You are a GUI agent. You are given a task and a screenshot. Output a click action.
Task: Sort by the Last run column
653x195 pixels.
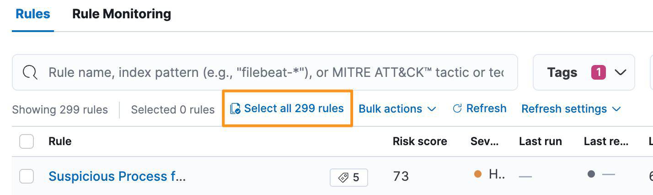pyautogui.click(x=540, y=141)
